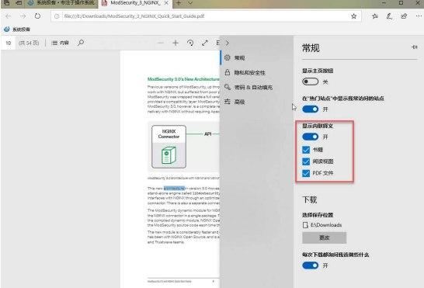
Task: Rotate the PDF page
Action: tap(190, 43)
